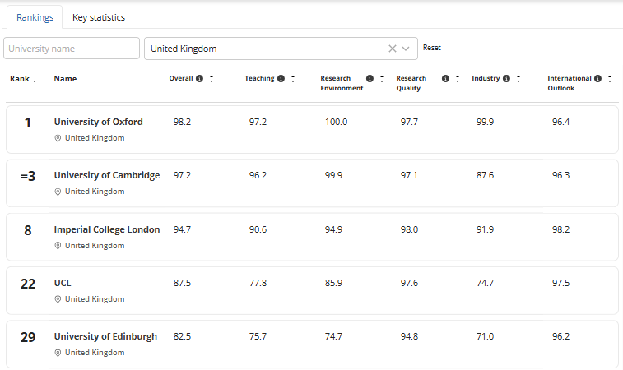Switch to Key statistics tab
Image resolution: width=623 pixels, height=370 pixels.
99,18
